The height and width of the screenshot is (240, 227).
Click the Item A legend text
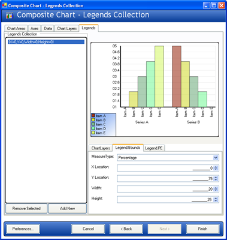pyautogui.click(x=101, y=116)
